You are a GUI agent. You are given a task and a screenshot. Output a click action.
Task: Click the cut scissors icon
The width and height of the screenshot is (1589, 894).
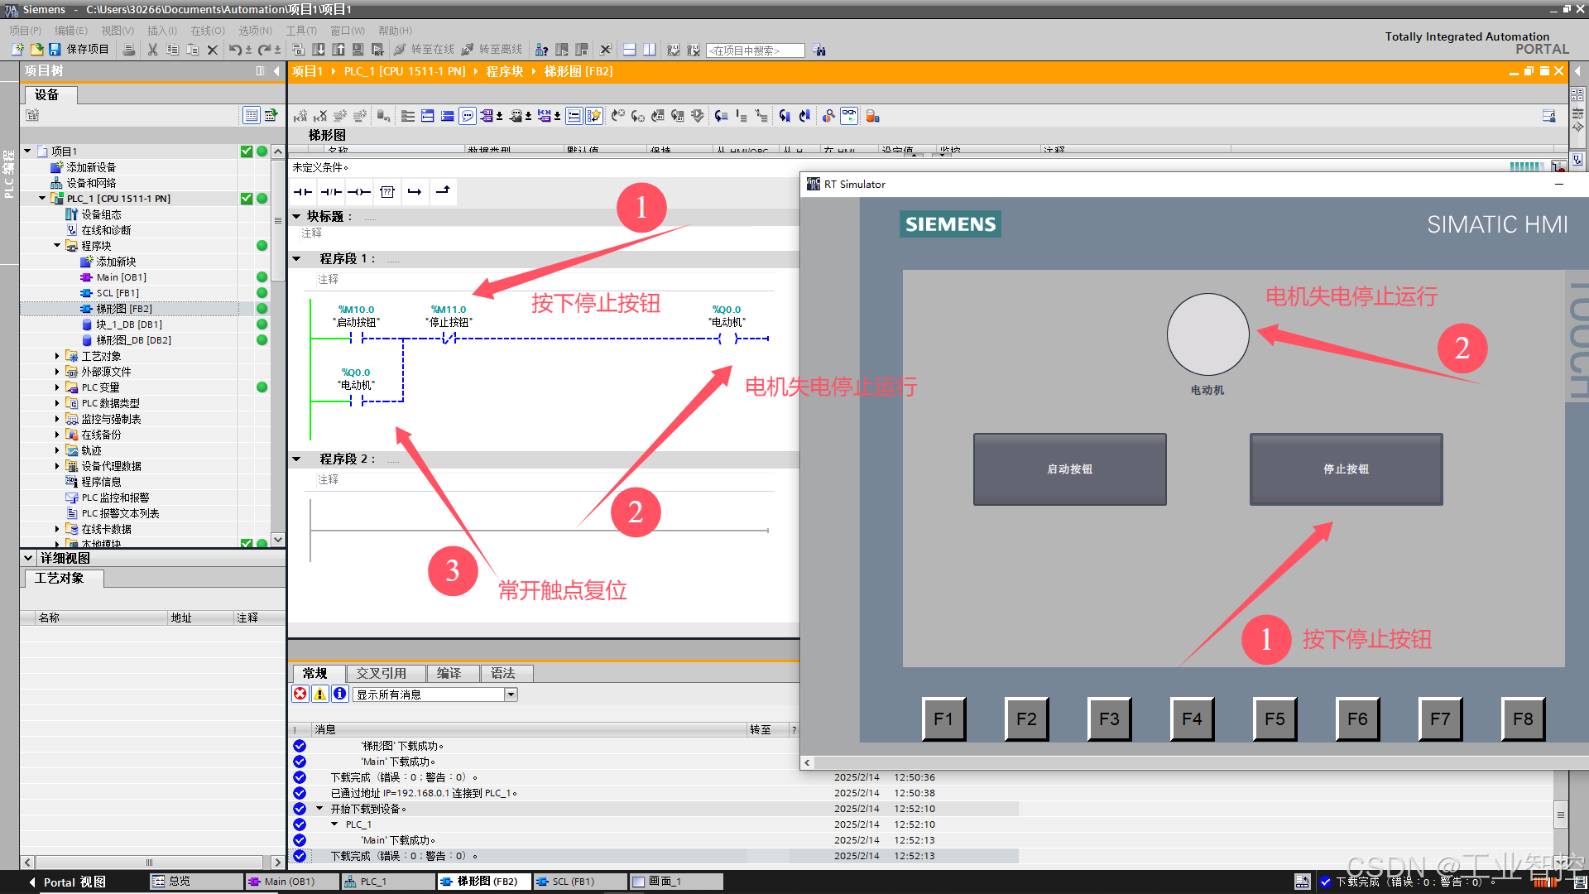click(152, 50)
